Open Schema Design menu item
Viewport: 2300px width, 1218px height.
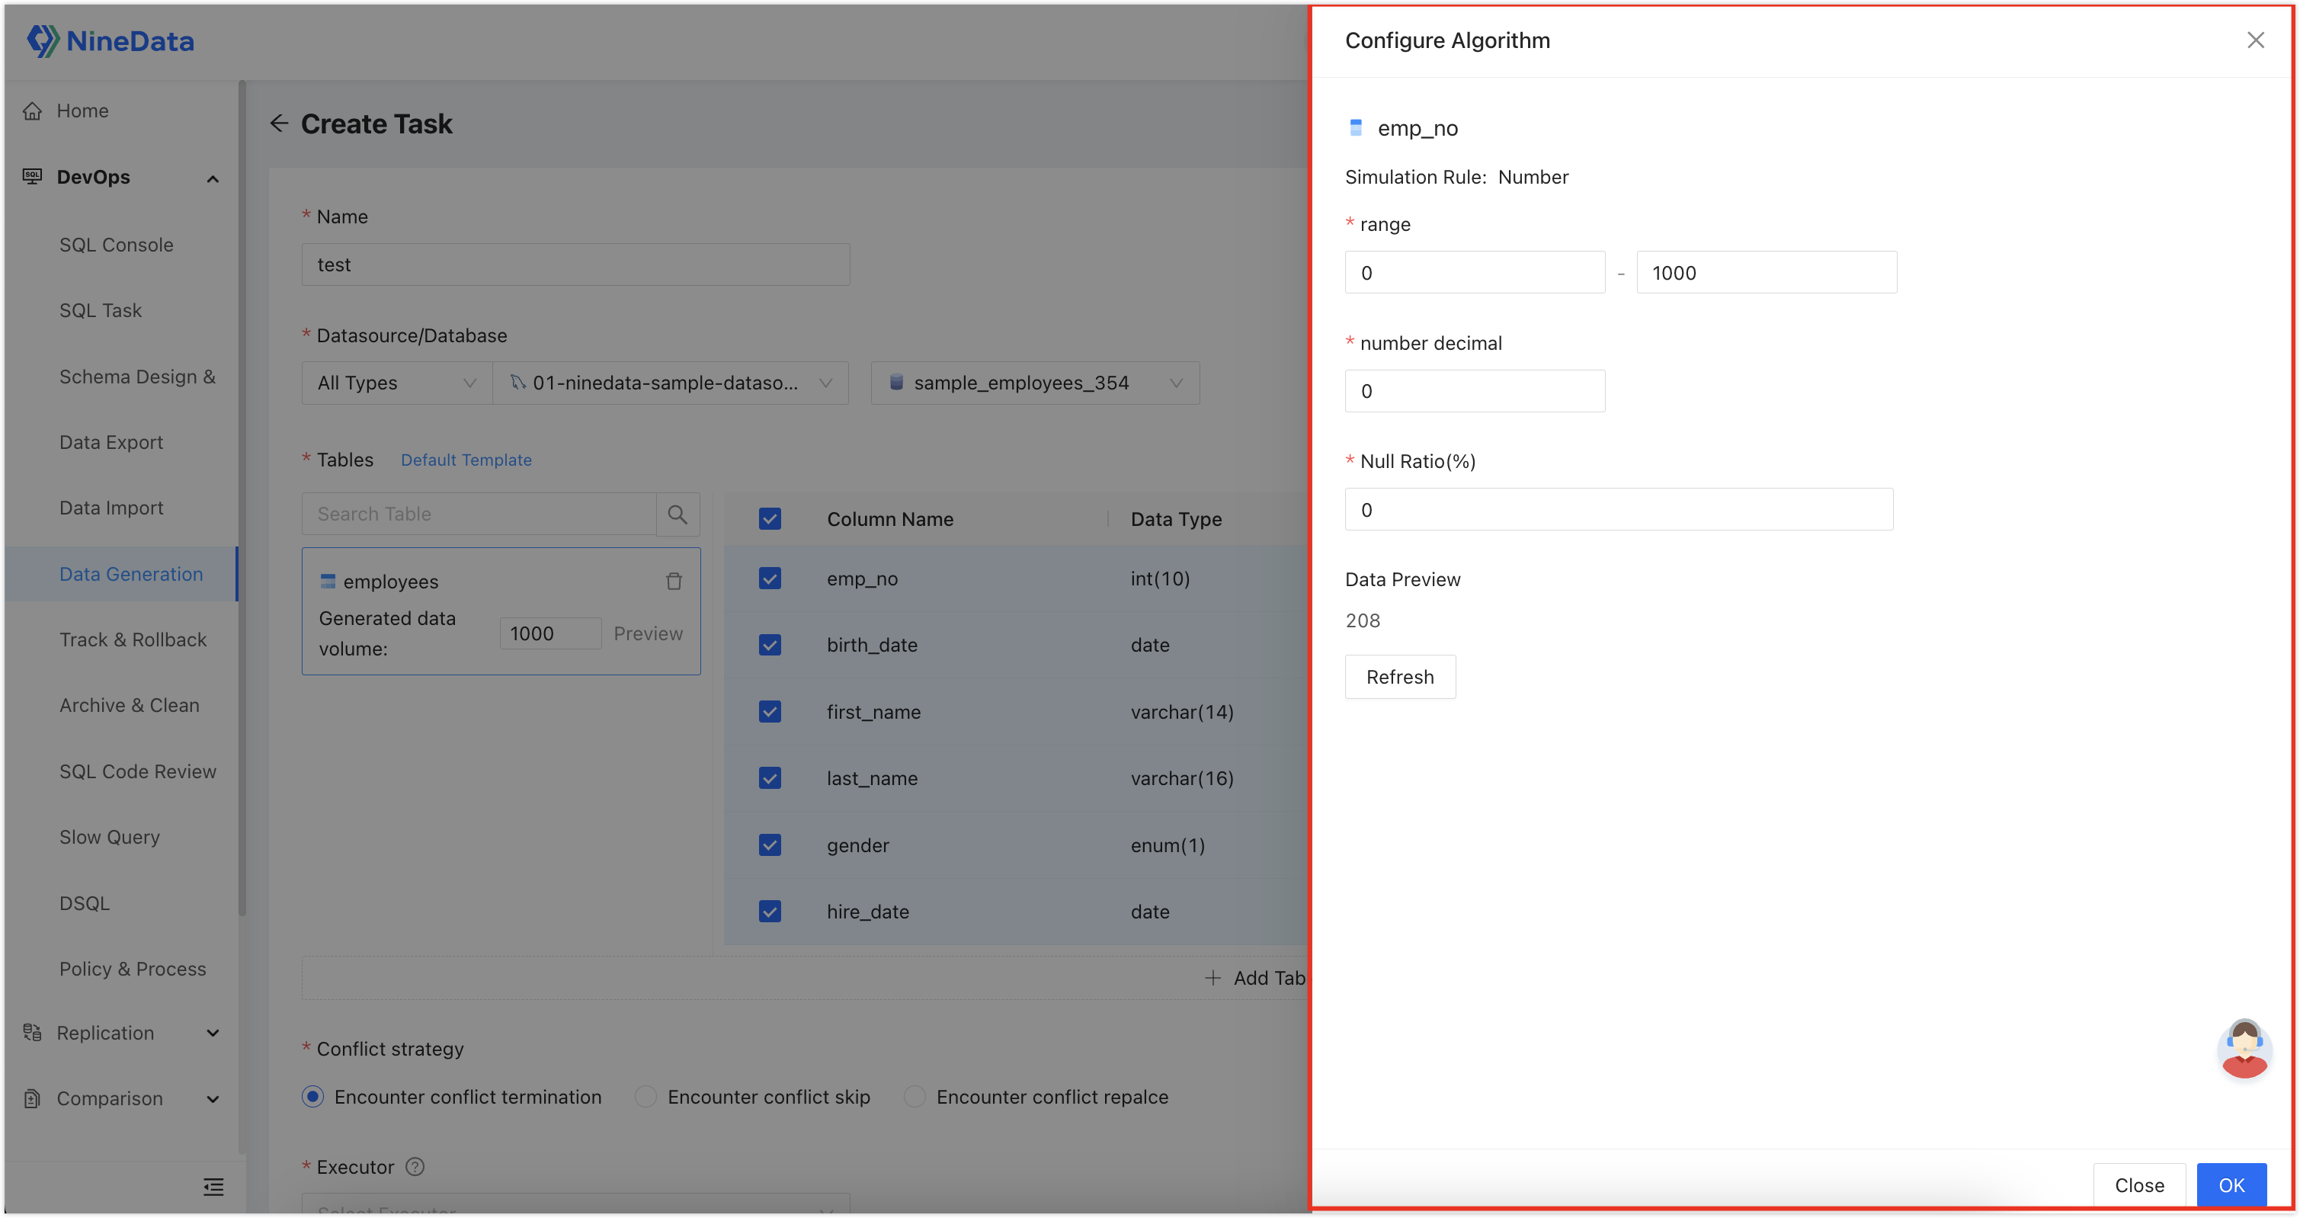click(x=136, y=377)
